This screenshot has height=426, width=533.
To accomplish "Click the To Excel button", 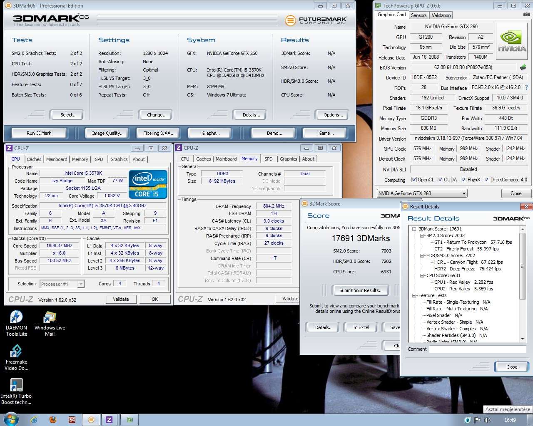I will pos(361,327).
